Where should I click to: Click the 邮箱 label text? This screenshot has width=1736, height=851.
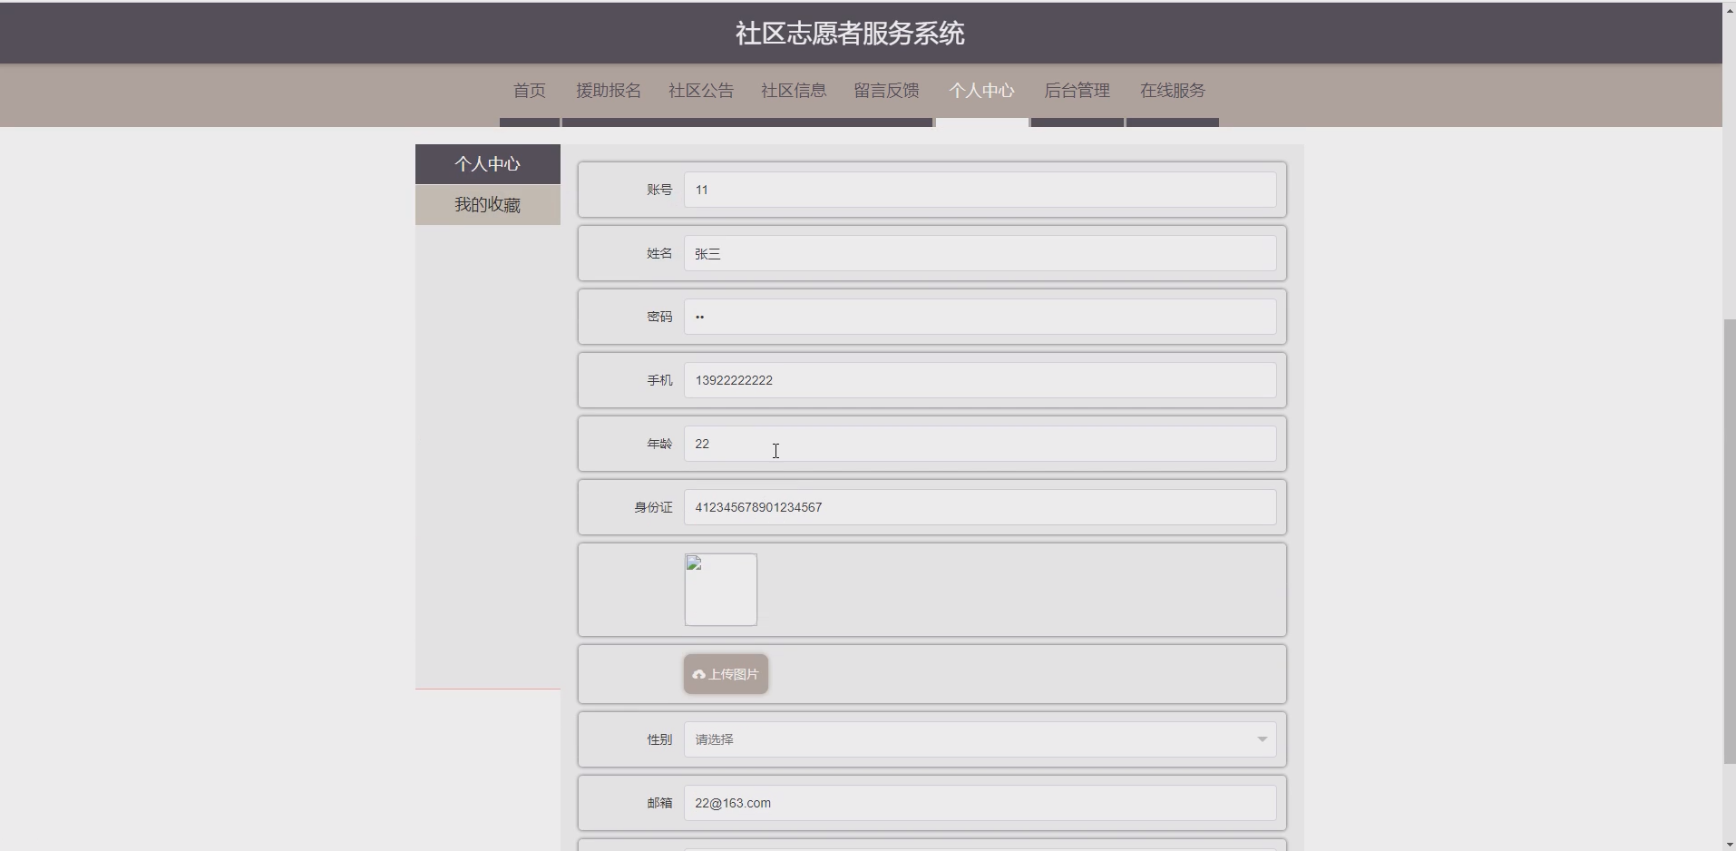[x=659, y=803]
